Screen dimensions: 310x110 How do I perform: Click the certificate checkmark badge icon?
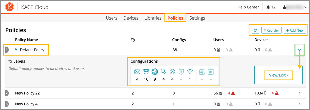point(155,72)
